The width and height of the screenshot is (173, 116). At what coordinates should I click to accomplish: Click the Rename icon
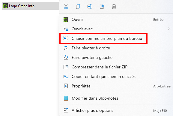90,7
